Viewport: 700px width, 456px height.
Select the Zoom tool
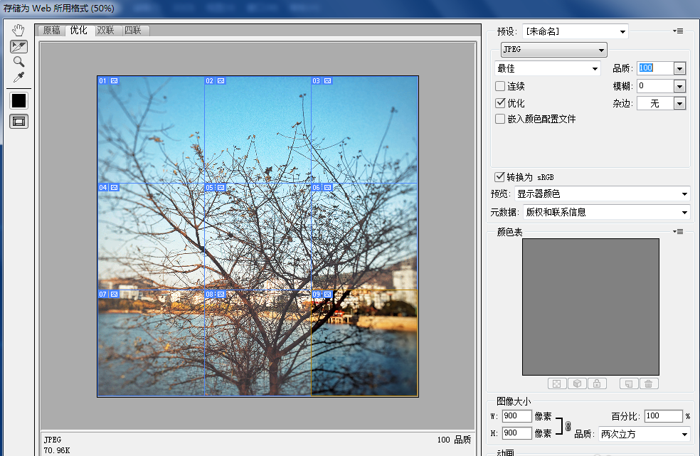(18, 62)
